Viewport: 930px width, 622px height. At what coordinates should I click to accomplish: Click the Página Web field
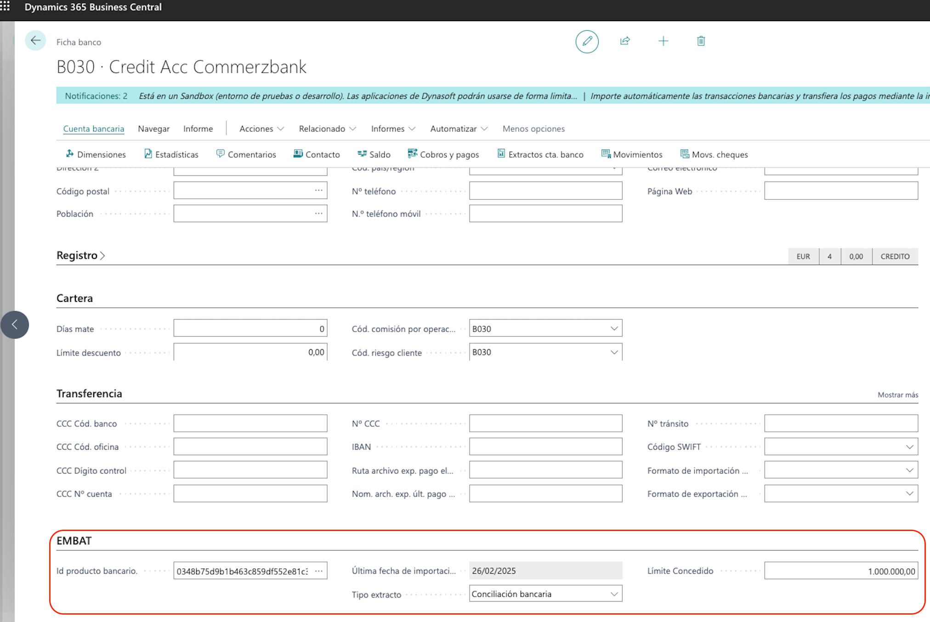click(841, 191)
